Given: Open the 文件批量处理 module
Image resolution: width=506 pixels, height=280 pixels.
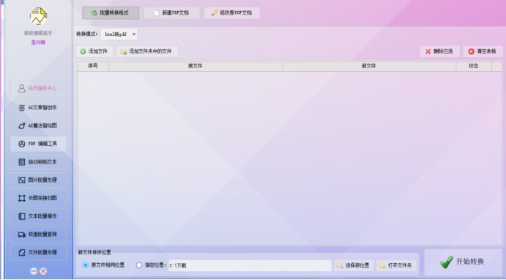Looking at the screenshot, I should 38,252.
